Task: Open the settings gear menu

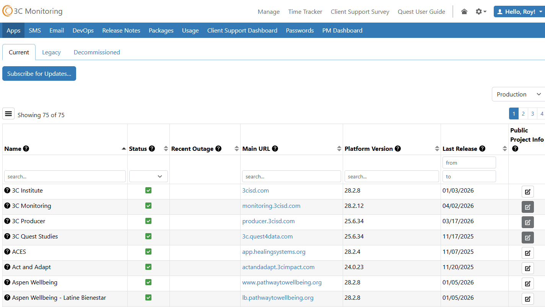Action: click(481, 12)
